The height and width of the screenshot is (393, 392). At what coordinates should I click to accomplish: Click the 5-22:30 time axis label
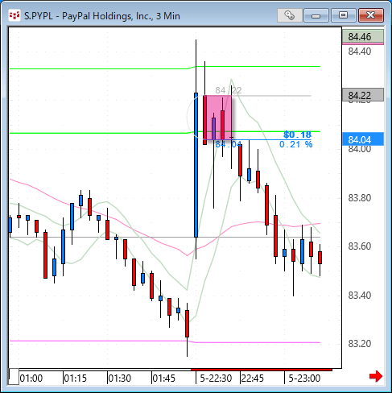[x=216, y=379]
